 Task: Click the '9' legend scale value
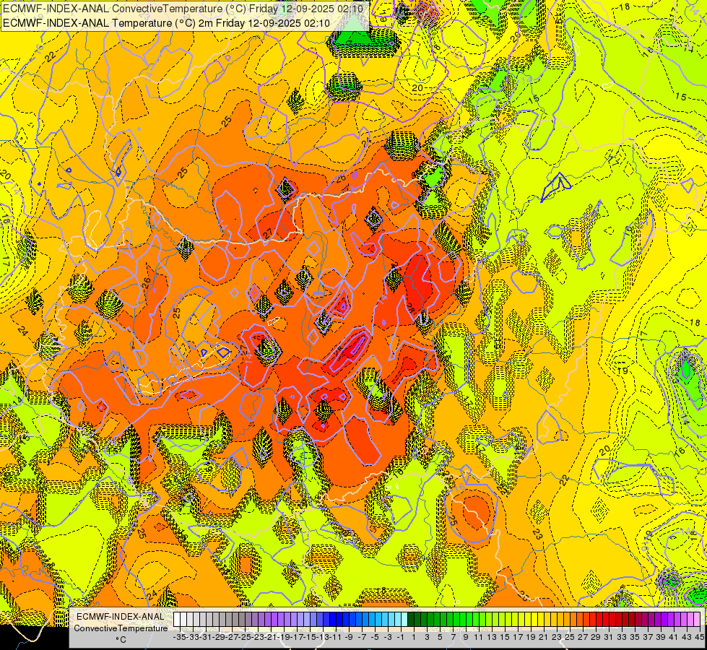point(467,638)
